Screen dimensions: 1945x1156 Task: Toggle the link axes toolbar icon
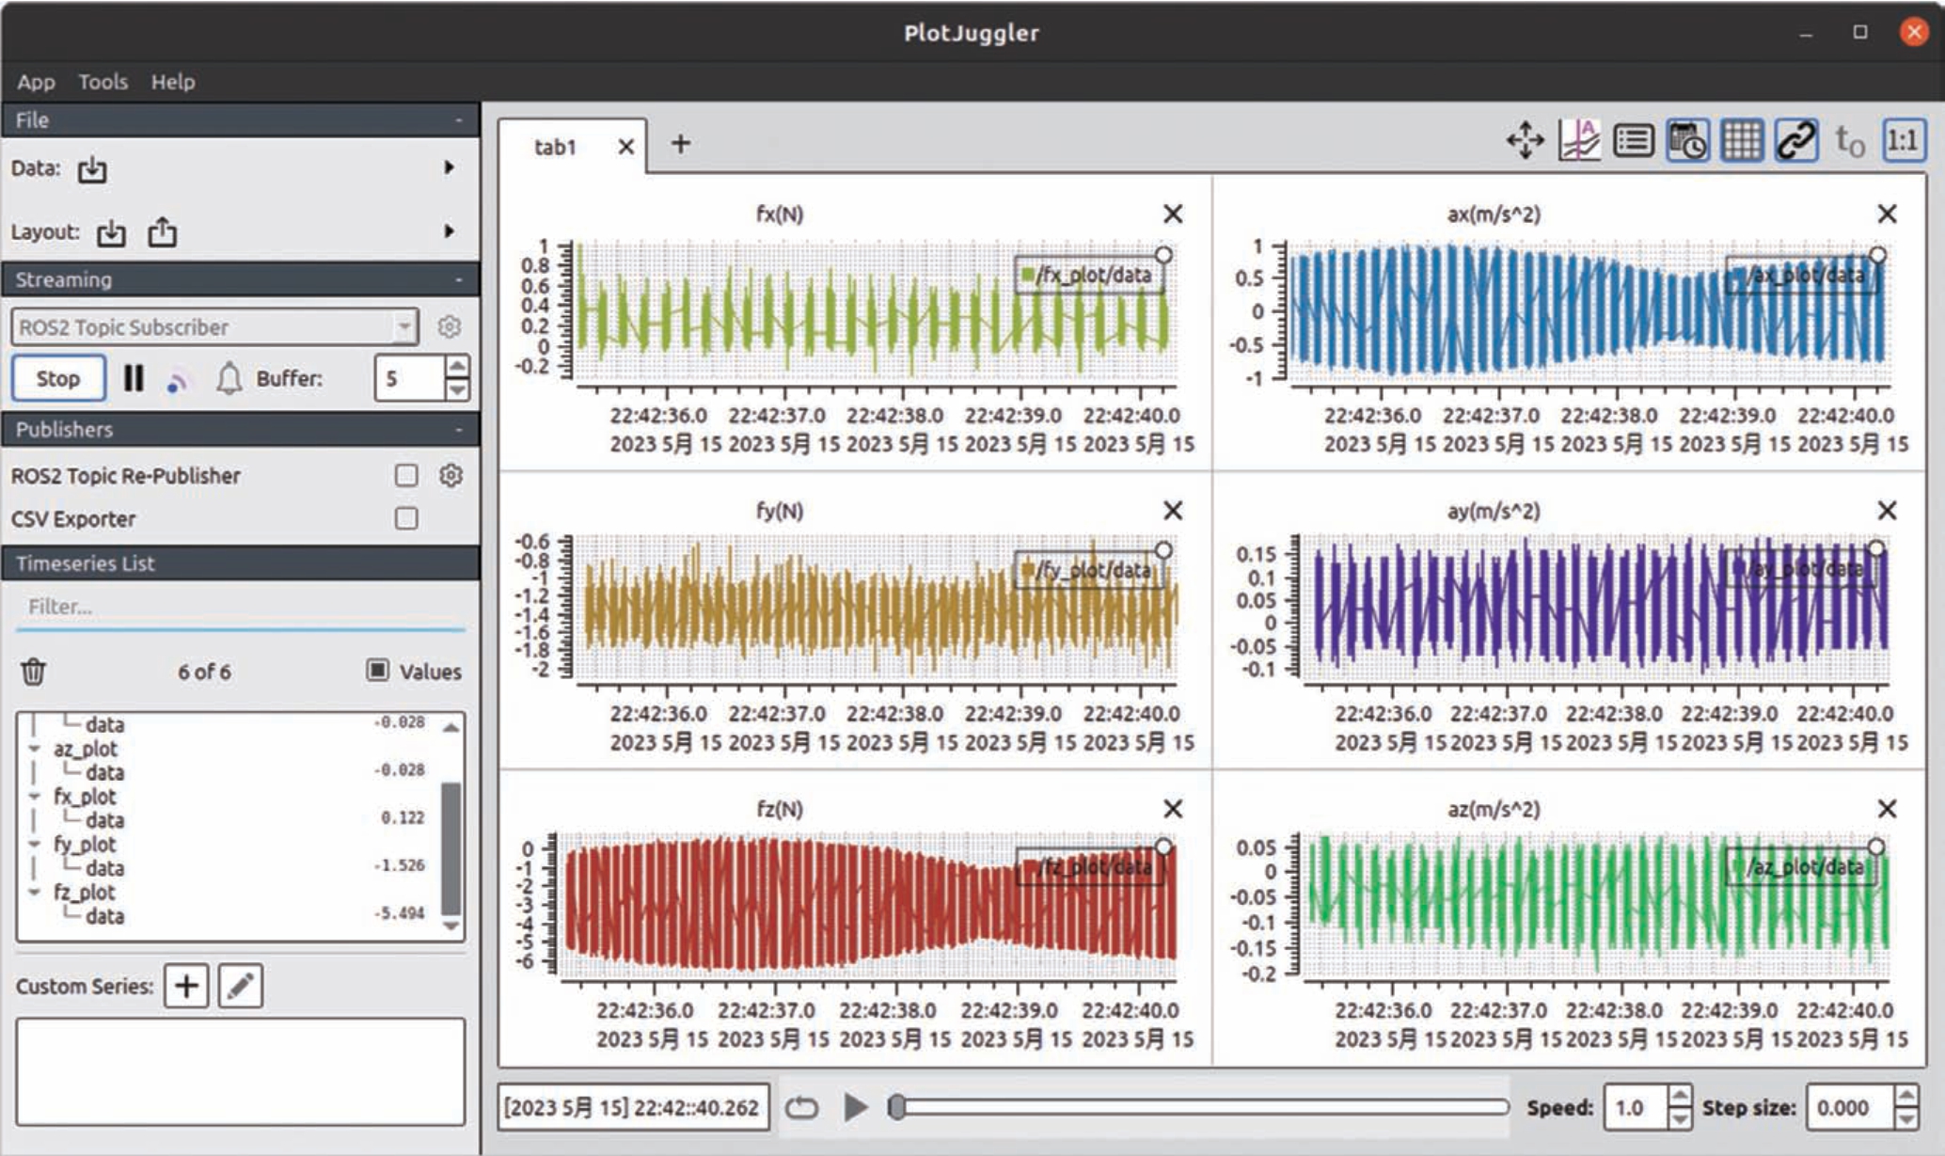point(1796,141)
